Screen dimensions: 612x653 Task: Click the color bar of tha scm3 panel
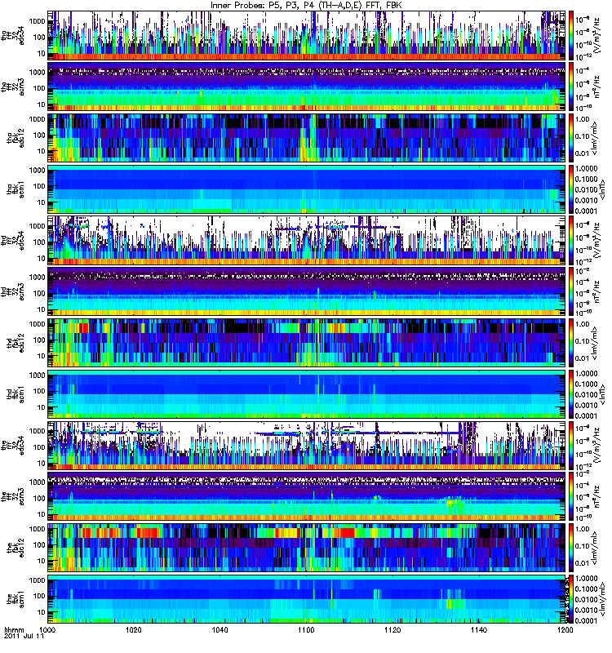pos(571,87)
